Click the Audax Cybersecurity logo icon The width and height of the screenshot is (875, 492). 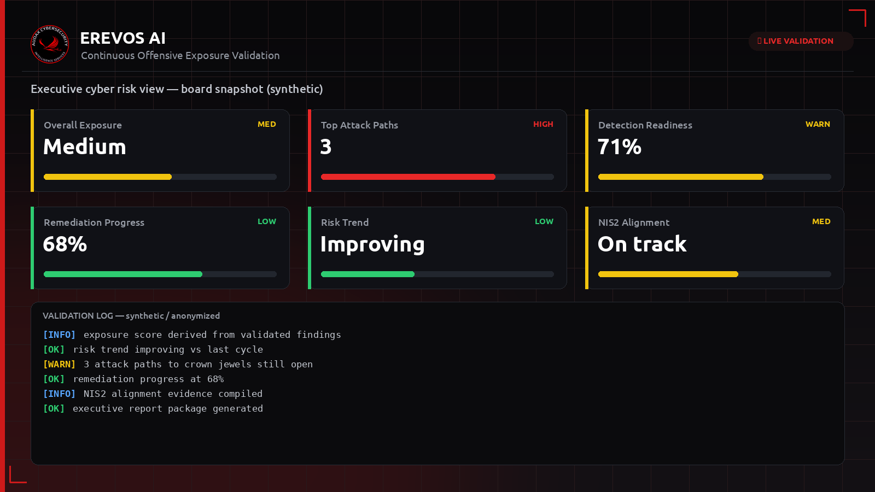coord(50,44)
